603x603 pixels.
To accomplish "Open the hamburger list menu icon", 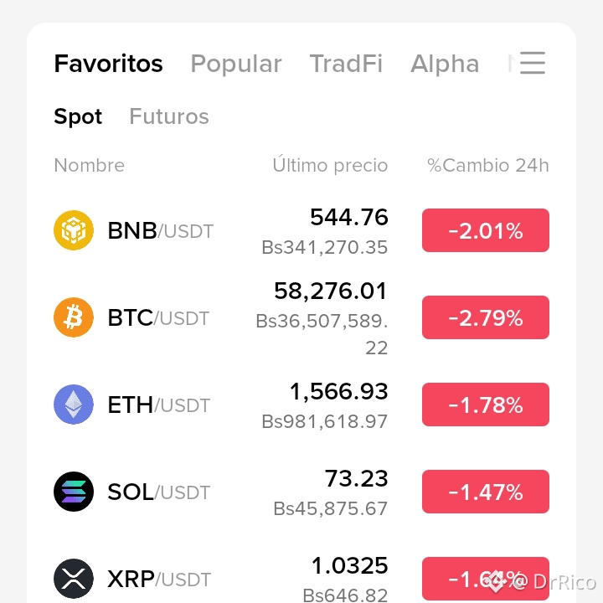I will [533, 63].
